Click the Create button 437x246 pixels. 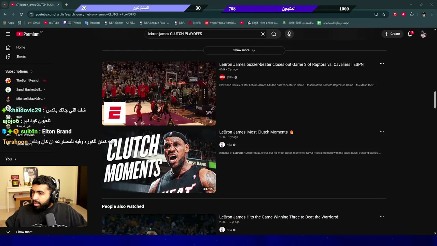tap(392, 34)
